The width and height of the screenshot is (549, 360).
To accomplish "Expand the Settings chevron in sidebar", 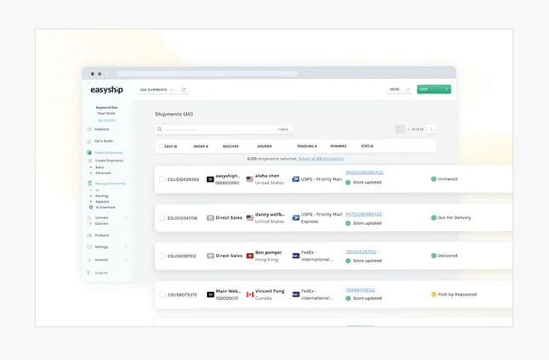I will 125,247.
